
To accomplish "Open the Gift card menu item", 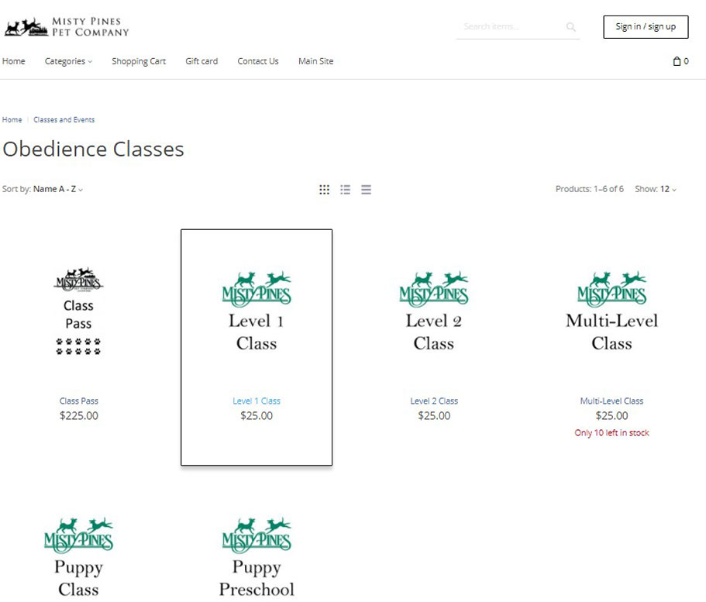I will pyautogui.click(x=201, y=61).
